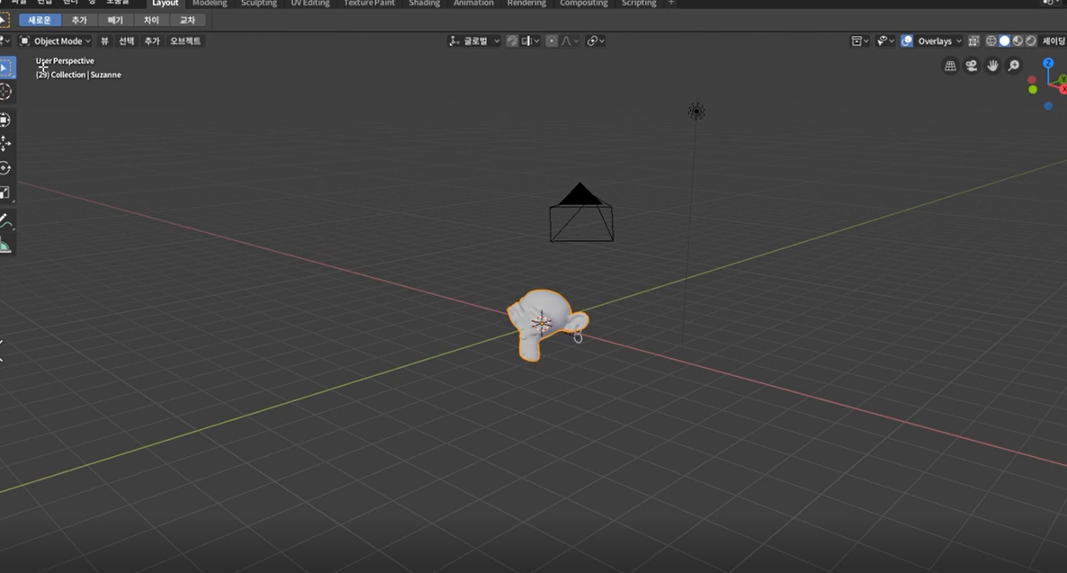Activate the 3D Cursor tool
Image resolution: width=1067 pixels, height=573 pixels.
tap(5, 92)
